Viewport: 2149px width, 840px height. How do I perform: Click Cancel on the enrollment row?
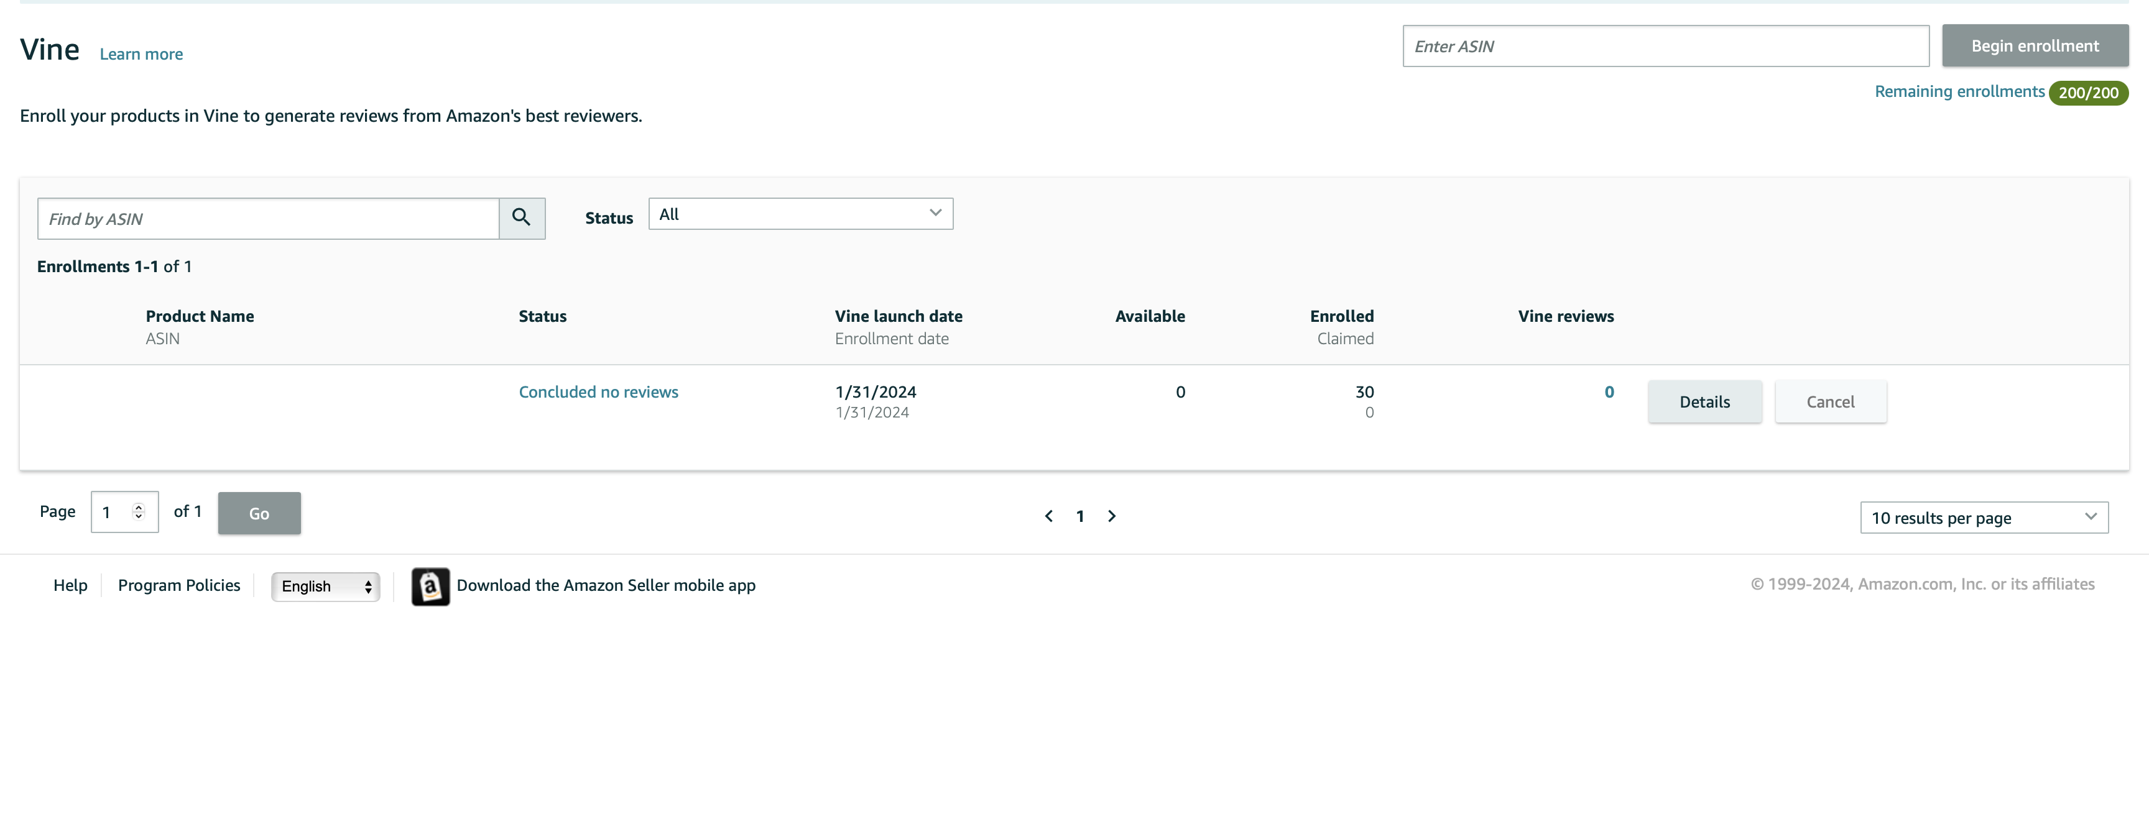pos(1831,401)
